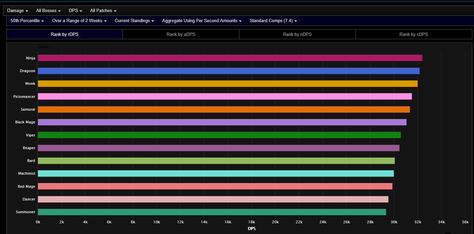Viewport: 474px width, 234px height.
Task: Open the All Patches dropdown
Action: tap(103, 11)
